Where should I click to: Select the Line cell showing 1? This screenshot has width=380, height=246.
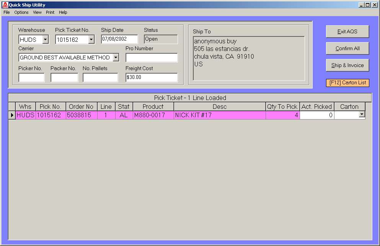click(106, 115)
